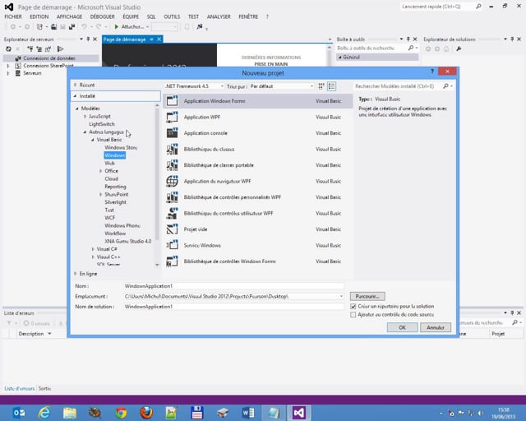Click the Save All toolbar icon
This screenshot has width=526, height=421.
72,26
